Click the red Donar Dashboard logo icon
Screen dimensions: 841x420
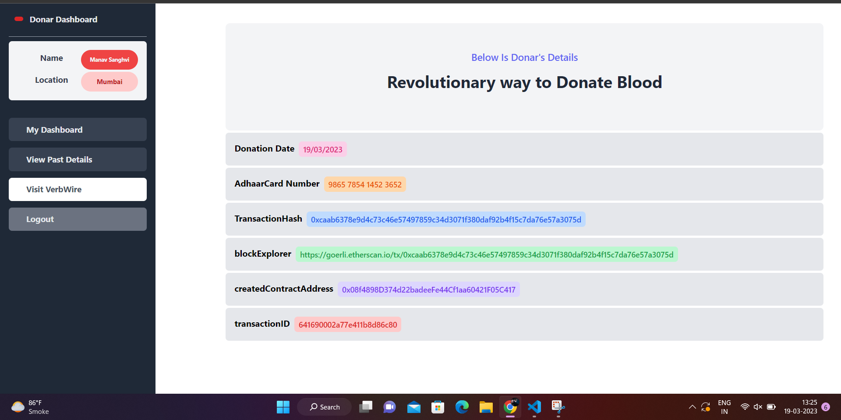(18, 19)
